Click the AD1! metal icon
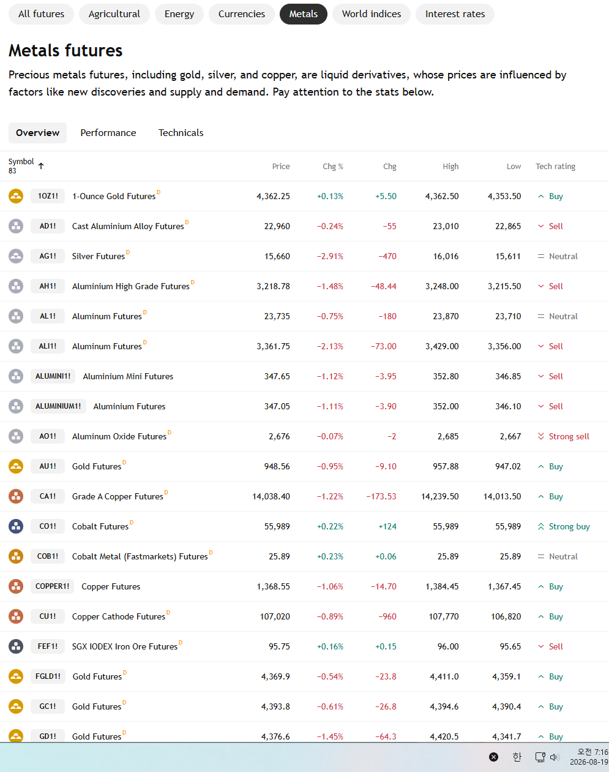 click(x=16, y=226)
